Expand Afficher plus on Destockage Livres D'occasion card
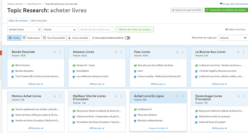This screenshot has width=248, height=133. click(x=219, y=128)
